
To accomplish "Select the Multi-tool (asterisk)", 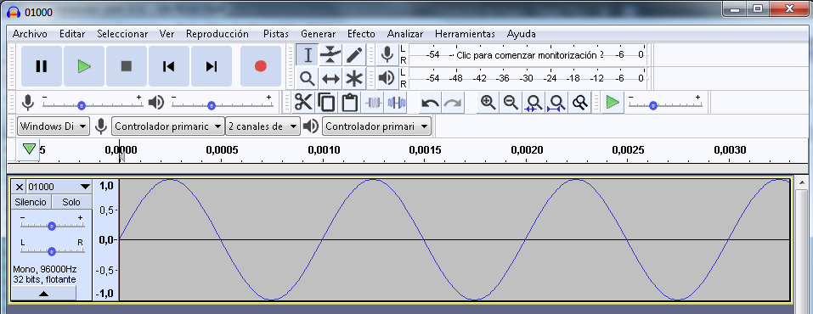I will (354, 78).
